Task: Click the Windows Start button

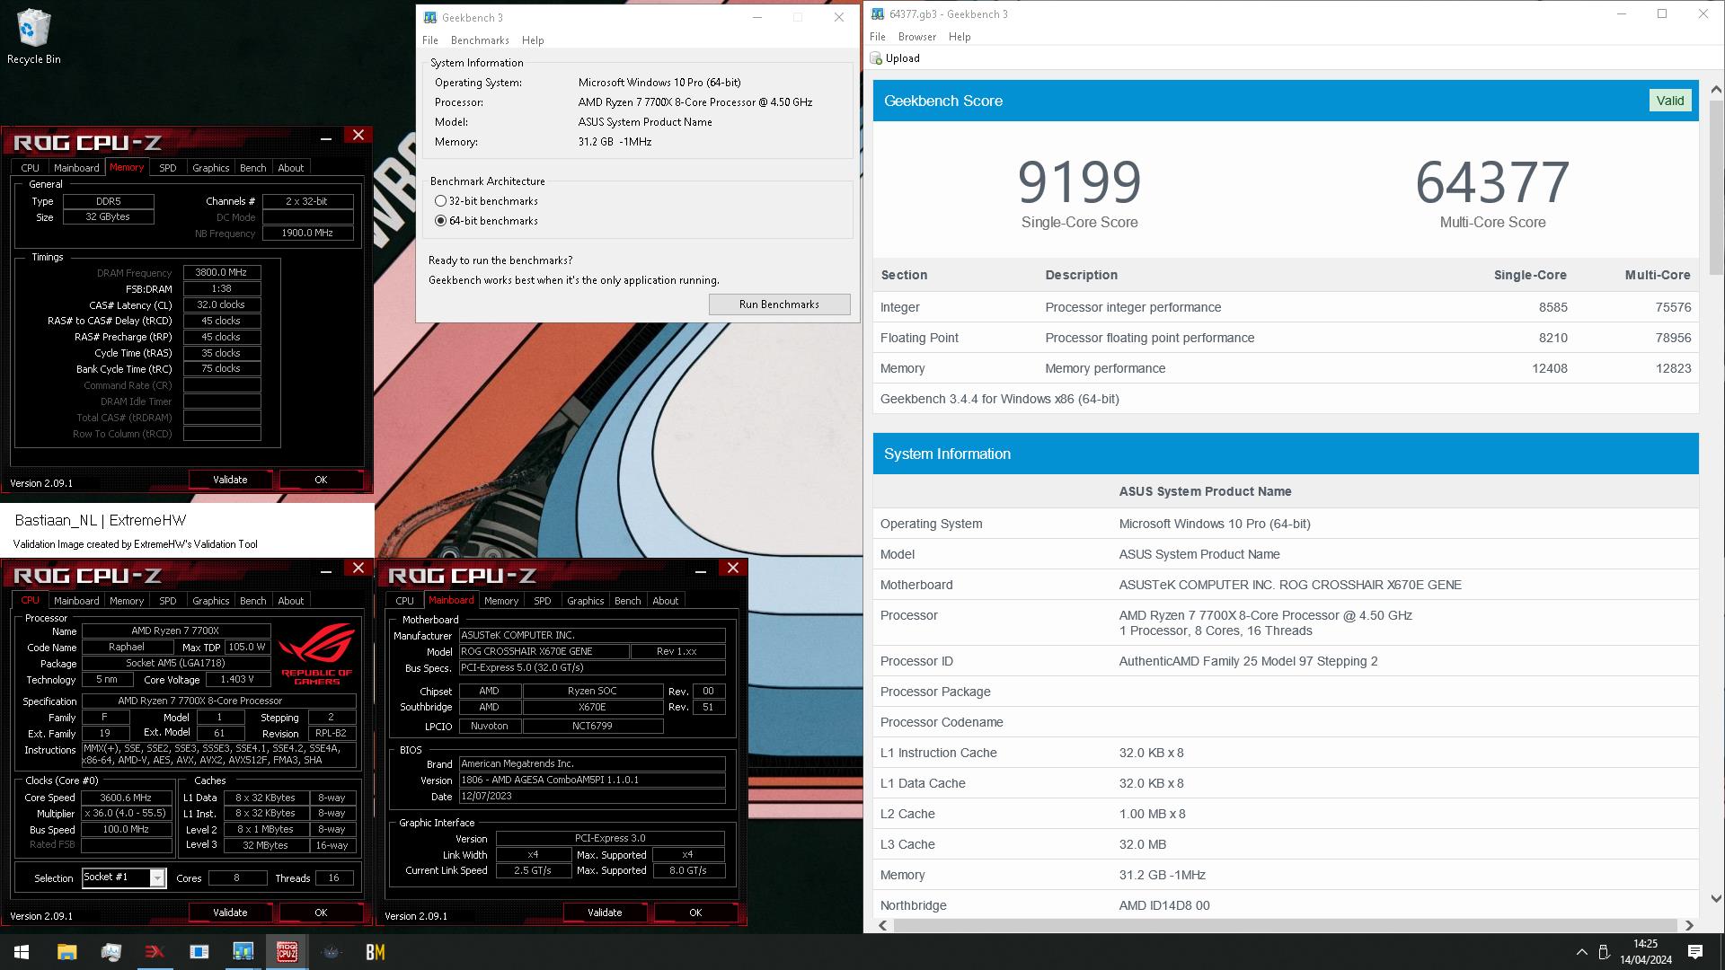Action: coord(22,952)
